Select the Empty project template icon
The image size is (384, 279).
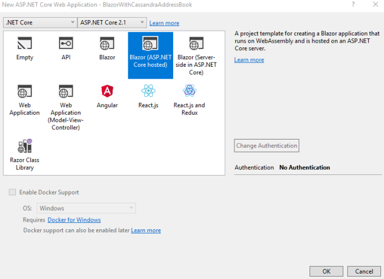click(25, 43)
